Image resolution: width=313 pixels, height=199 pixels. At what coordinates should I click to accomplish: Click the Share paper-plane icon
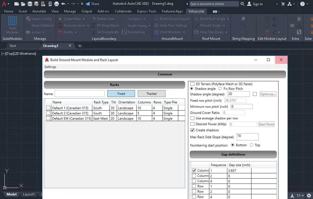(x=88, y=4)
